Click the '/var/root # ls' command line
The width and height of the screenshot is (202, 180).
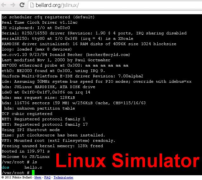(19, 162)
